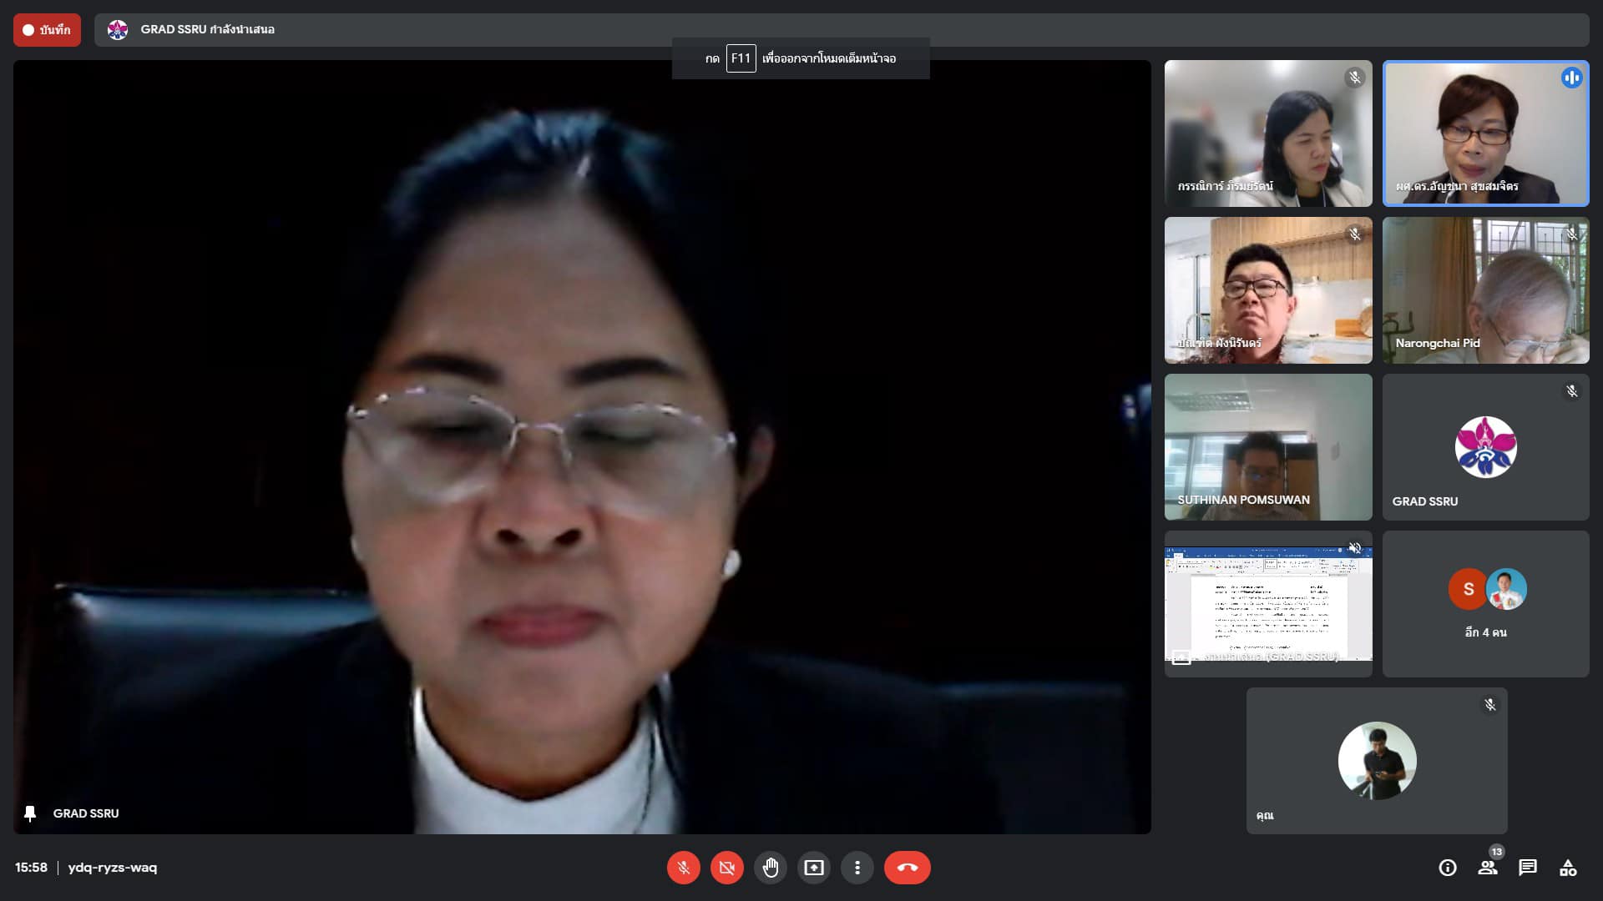Image resolution: width=1603 pixels, height=901 pixels.
Task: Click the present screen icon
Action: pos(813,868)
